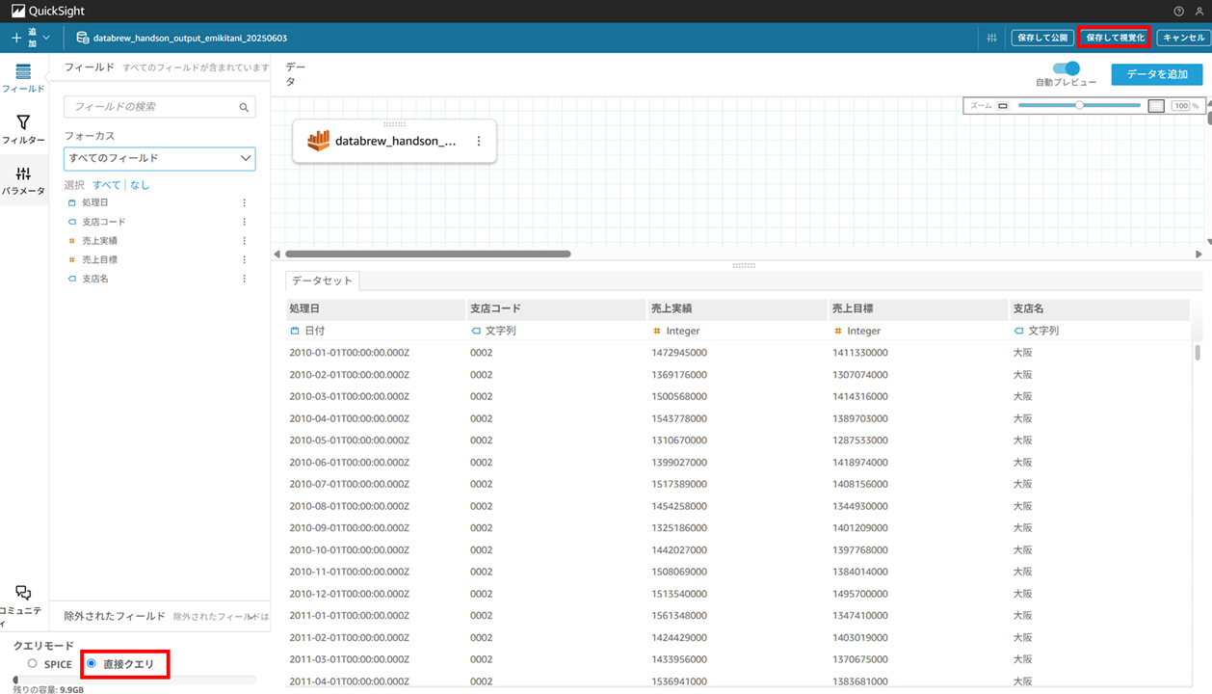Click the preview table vertical scrollbar
The width and height of the screenshot is (1212, 694).
coord(1198,353)
